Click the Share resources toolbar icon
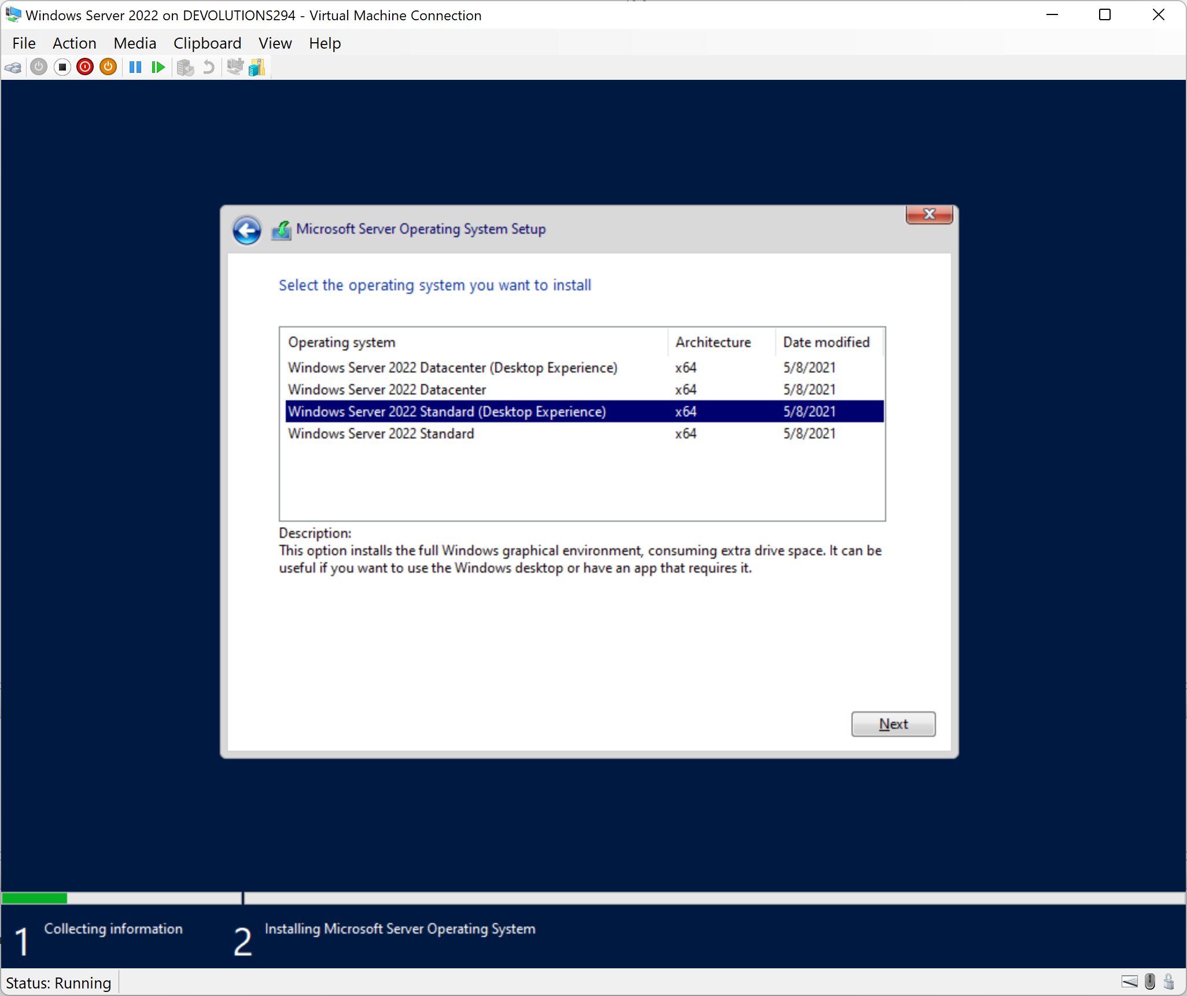 pyautogui.click(x=257, y=67)
